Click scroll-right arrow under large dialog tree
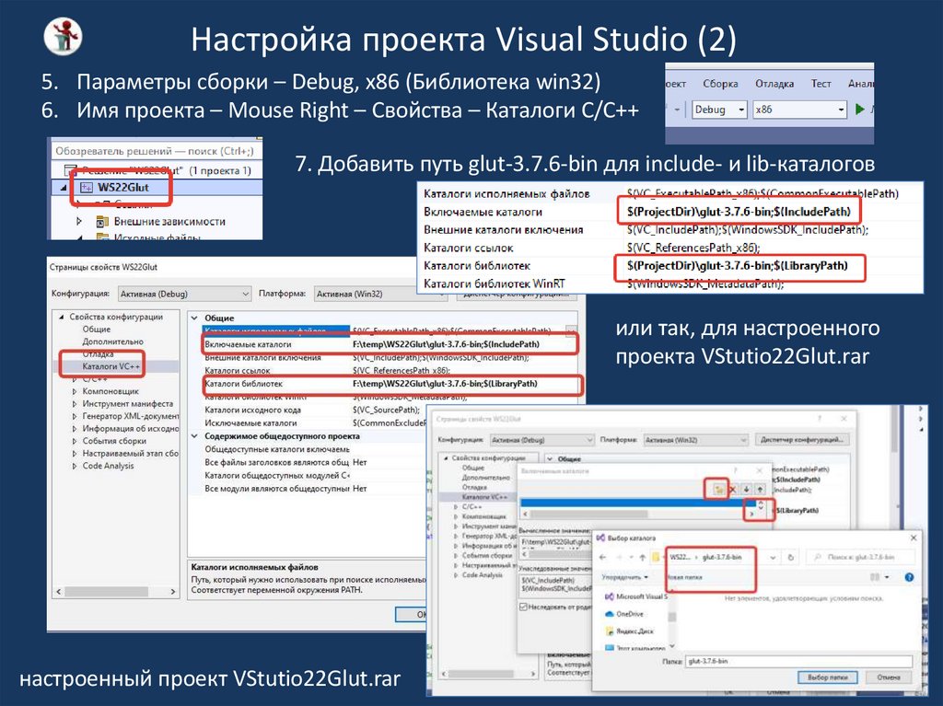This screenshot has width=943, height=706. point(173,592)
